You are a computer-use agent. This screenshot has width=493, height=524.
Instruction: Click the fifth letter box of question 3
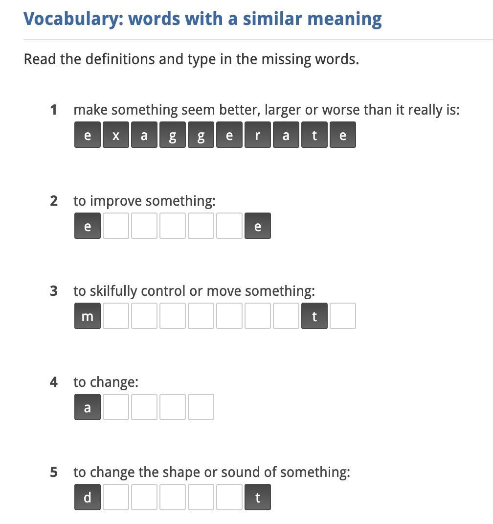click(201, 316)
